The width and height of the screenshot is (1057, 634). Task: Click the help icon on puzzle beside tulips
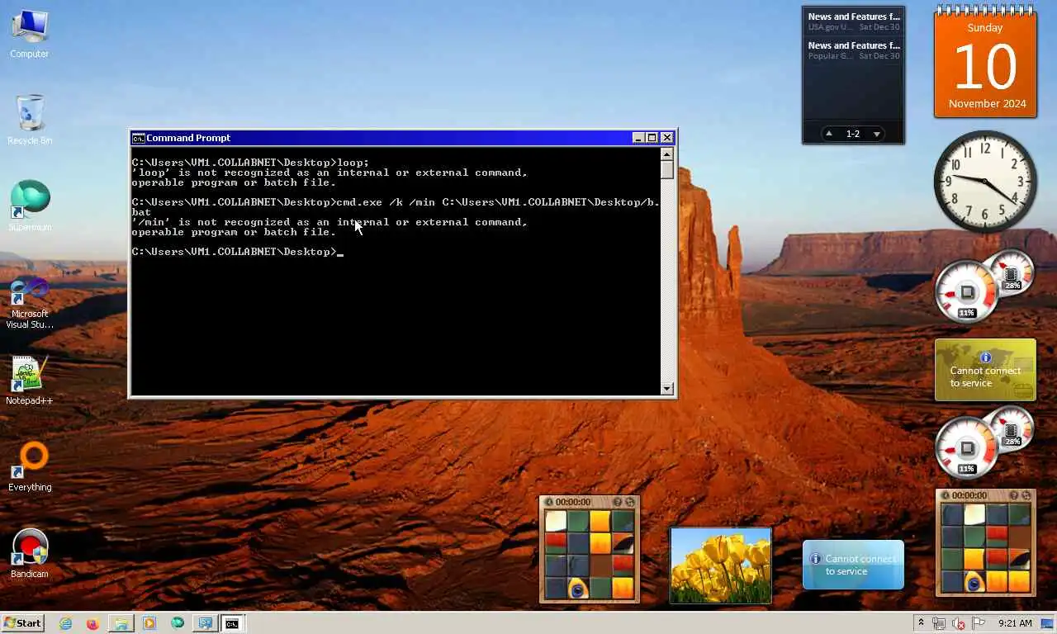617,502
